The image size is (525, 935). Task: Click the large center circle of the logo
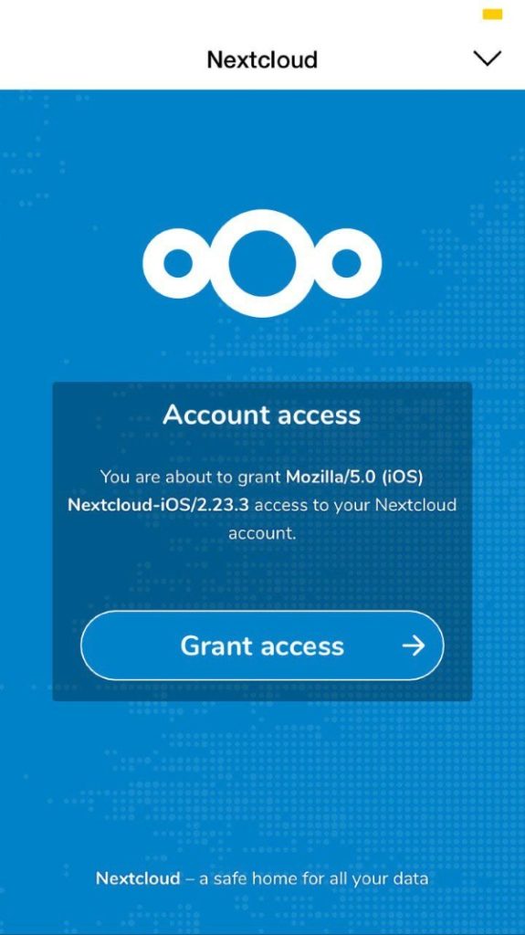click(262, 263)
